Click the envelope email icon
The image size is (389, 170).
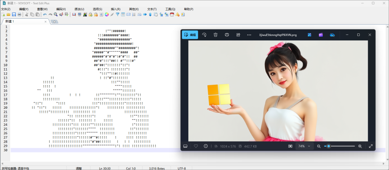click(129, 14)
